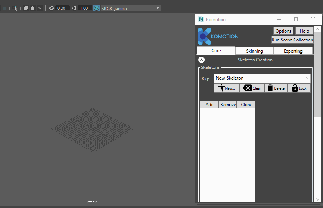Click the Clone button
This screenshot has height=208, width=323.
[x=246, y=104]
